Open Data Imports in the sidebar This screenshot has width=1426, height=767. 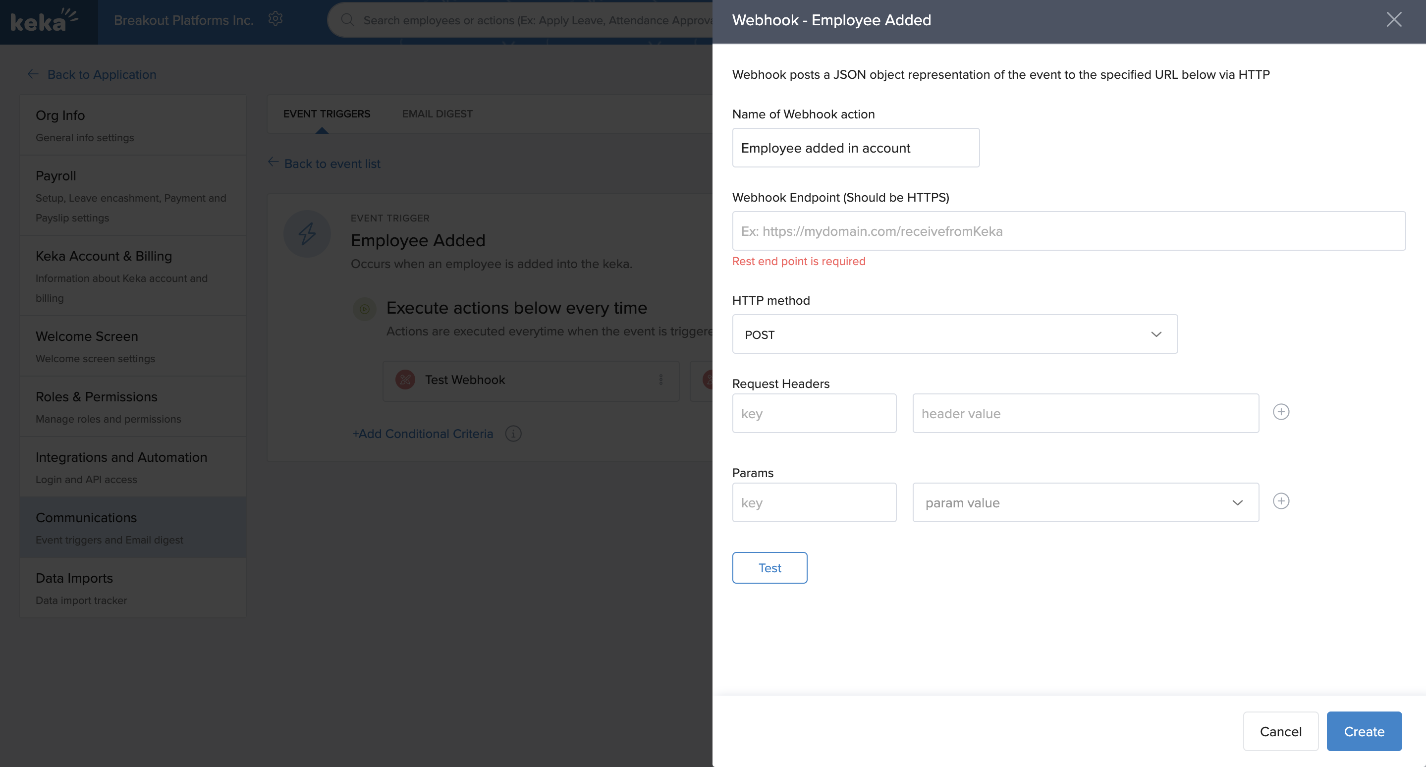74,578
